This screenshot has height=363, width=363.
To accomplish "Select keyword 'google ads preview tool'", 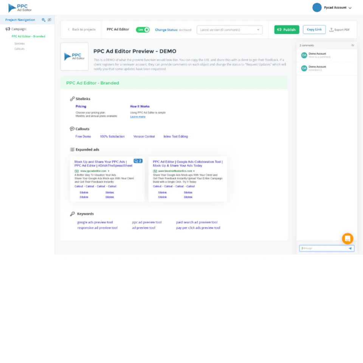I will pos(95,222).
